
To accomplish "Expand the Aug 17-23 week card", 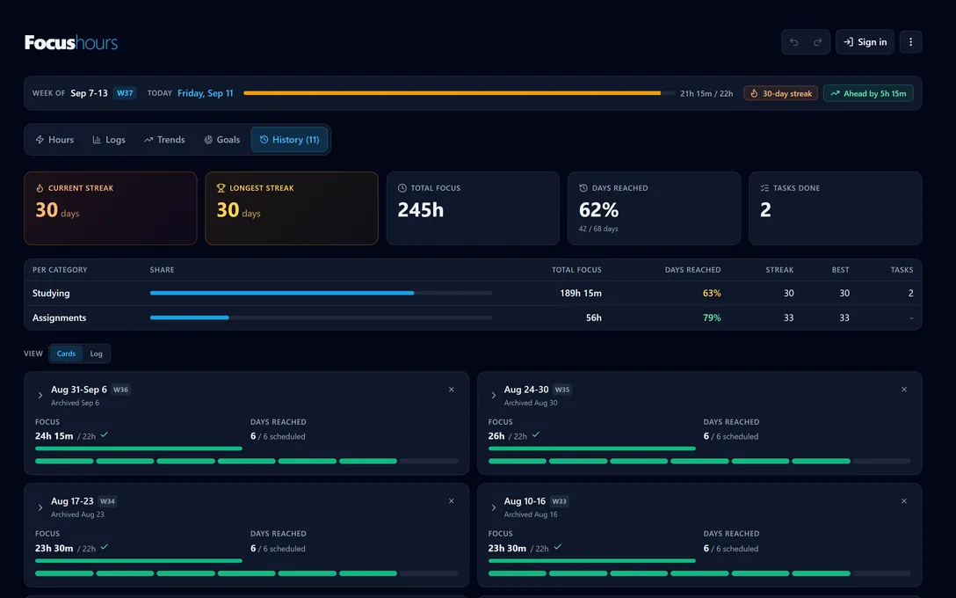I will click(x=40, y=507).
